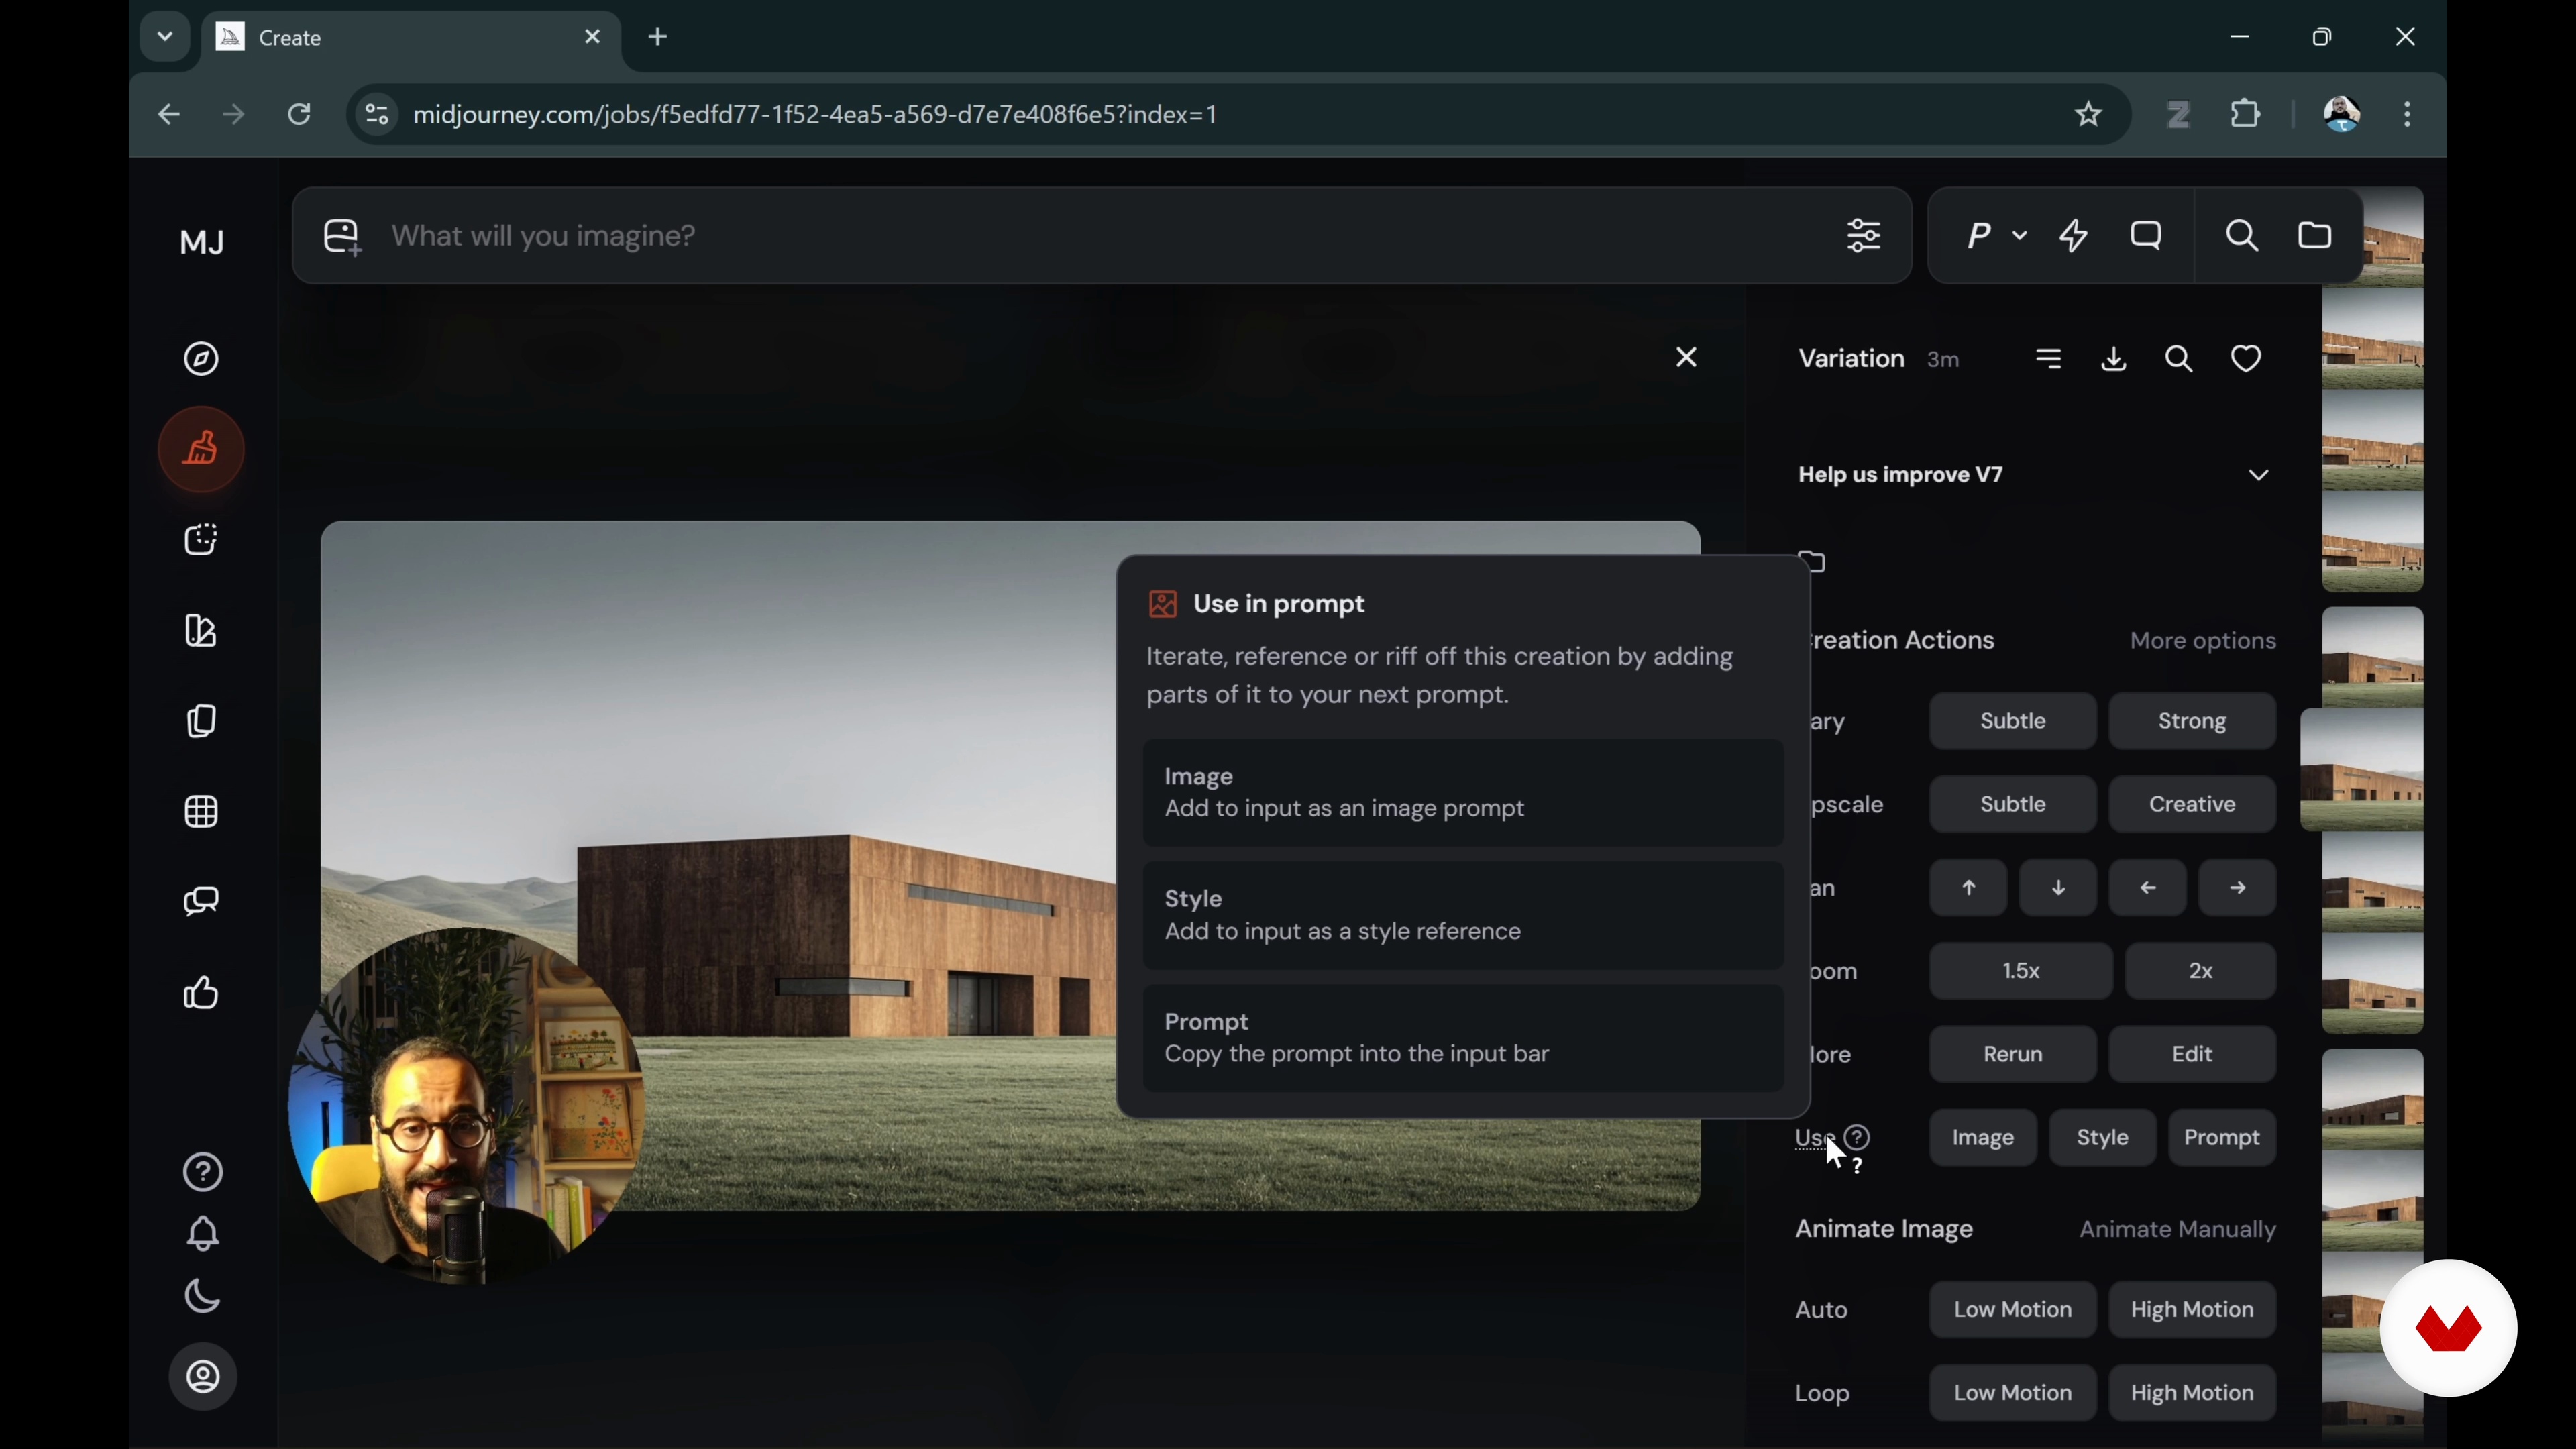
Task: Open notifications bell in sidebar
Action: tap(203, 1234)
